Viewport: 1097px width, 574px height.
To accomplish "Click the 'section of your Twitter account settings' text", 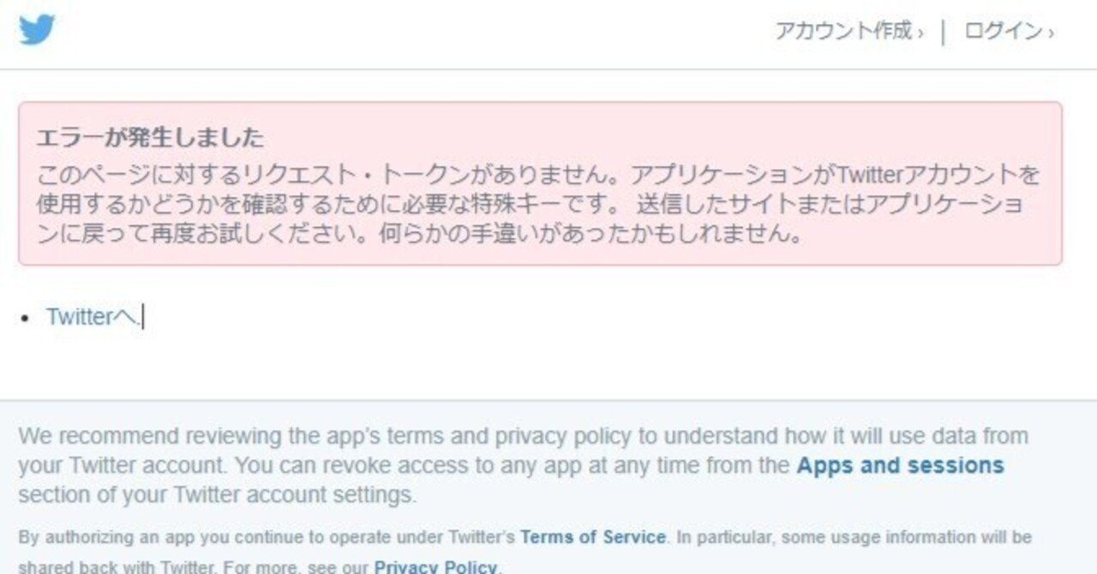I will coord(217,495).
